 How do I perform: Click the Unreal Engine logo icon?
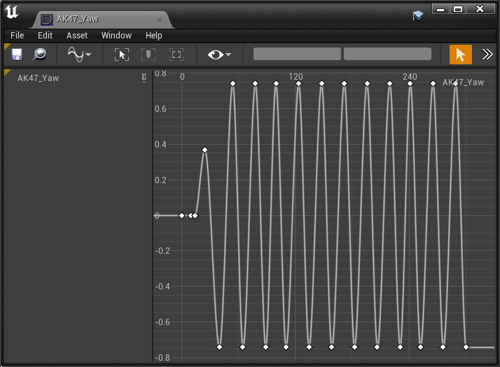pos(12,12)
